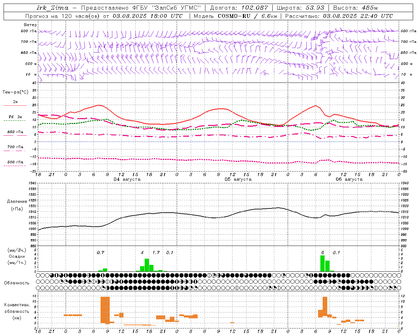Click the "Долгота: 102.087" header value
This screenshot has width=418, height=334.
[x=239, y=8]
